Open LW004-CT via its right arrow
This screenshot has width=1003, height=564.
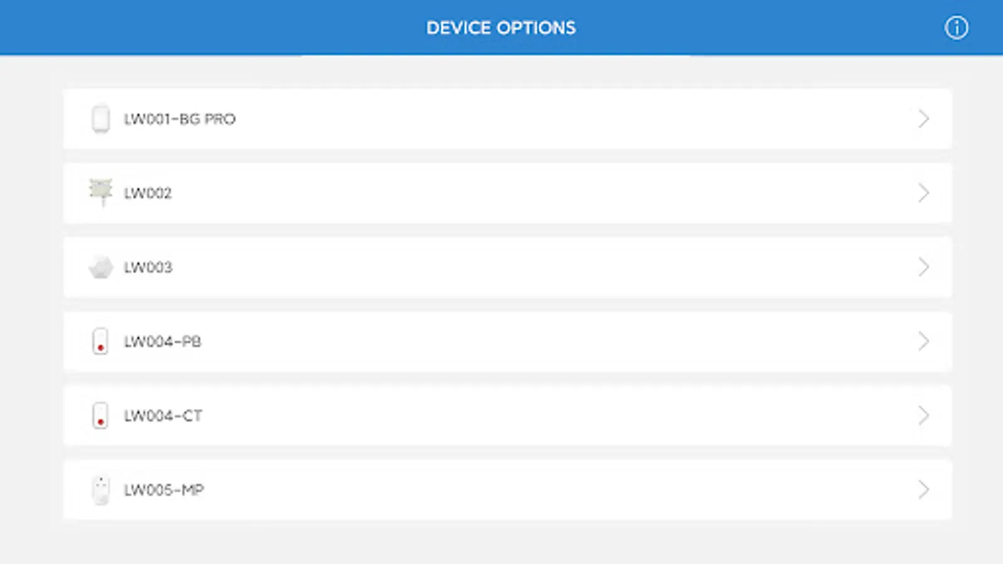click(923, 415)
